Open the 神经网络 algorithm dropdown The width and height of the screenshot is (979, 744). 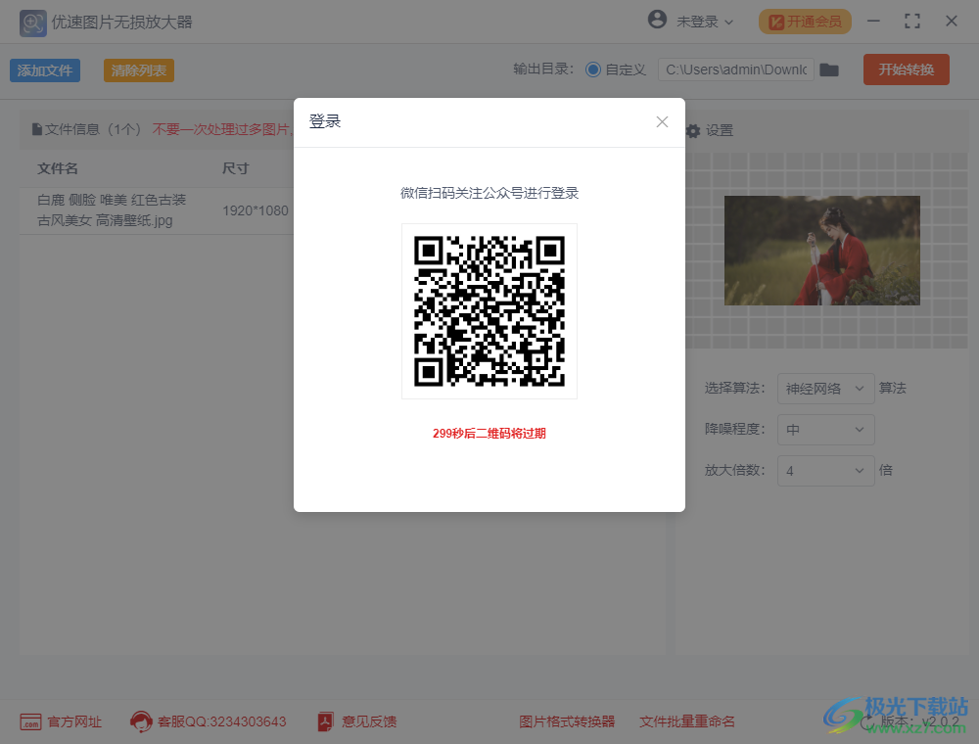(x=825, y=389)
